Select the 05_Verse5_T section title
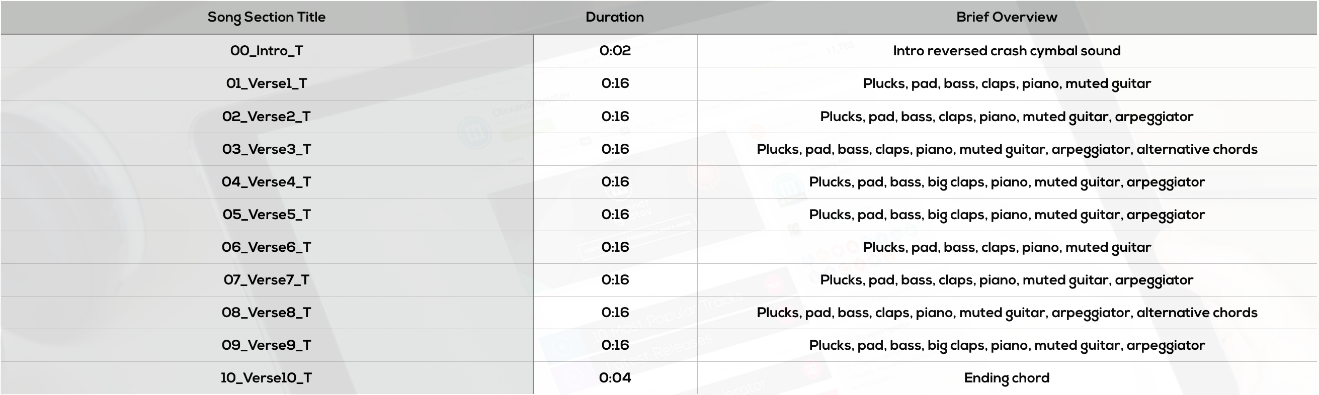 pos(266,215)
